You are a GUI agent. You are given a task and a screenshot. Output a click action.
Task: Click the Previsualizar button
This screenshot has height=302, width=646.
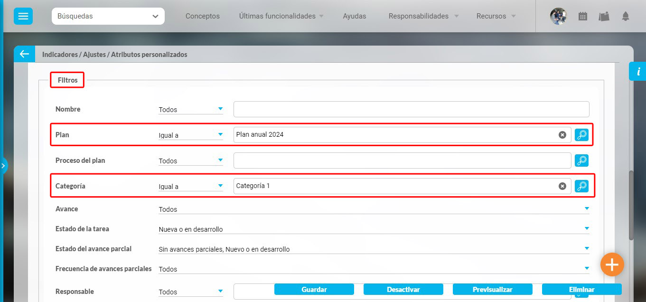click(x=493, y=289)
